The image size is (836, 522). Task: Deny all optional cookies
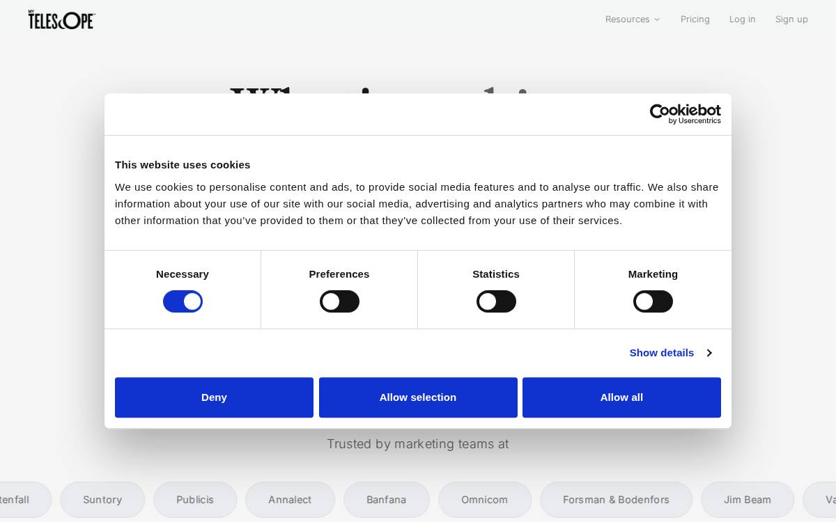click(x=214, y=397)
